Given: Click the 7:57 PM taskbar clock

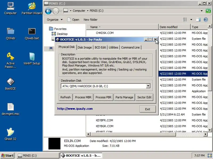Looking at the screenshot, I should (199, 156).
